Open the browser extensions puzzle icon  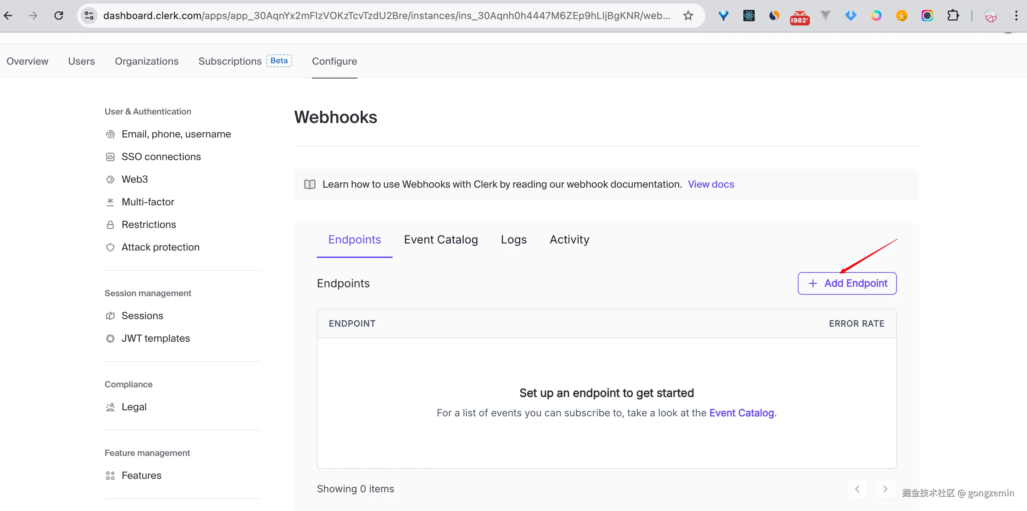tap(952, 16)
